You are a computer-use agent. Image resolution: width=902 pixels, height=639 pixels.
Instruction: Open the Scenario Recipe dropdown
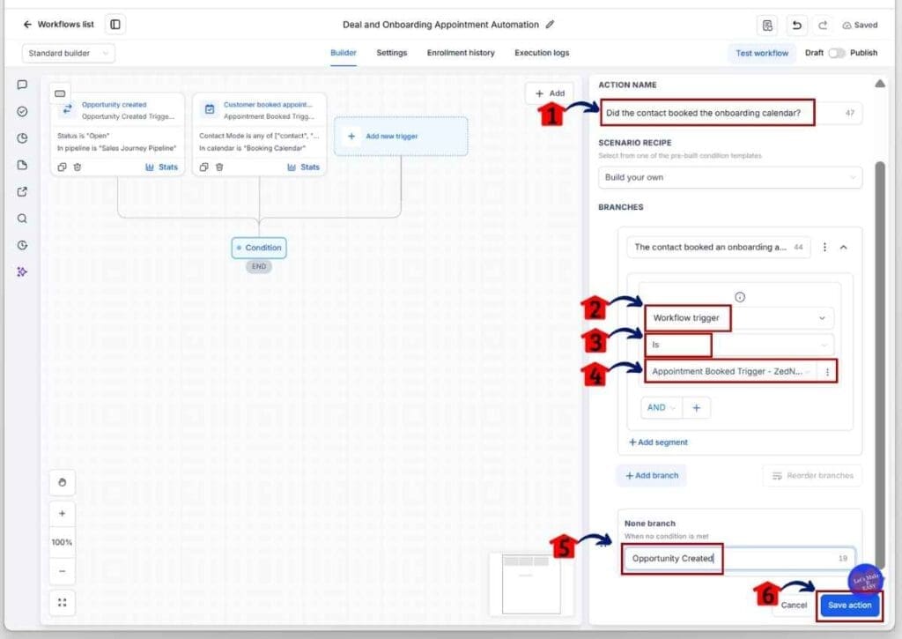tap(730, 177)
